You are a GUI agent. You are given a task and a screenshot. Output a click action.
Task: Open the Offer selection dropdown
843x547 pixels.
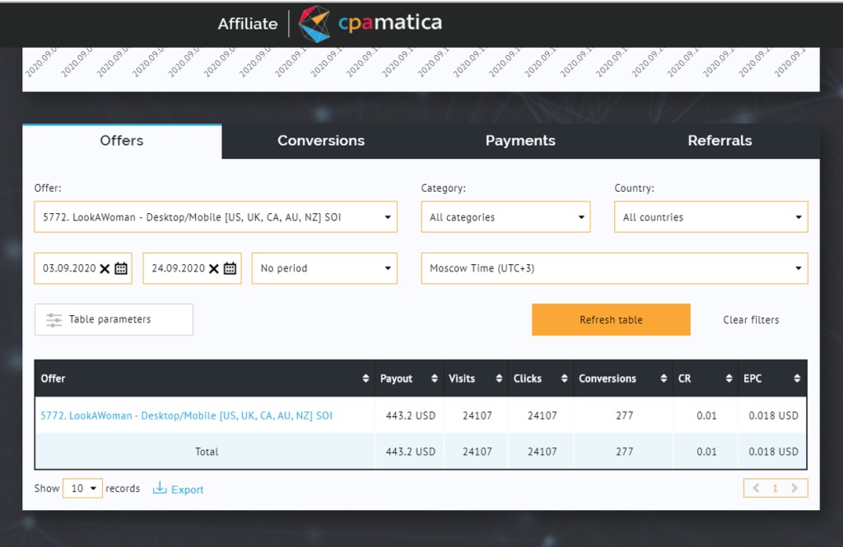click(216, 217)
